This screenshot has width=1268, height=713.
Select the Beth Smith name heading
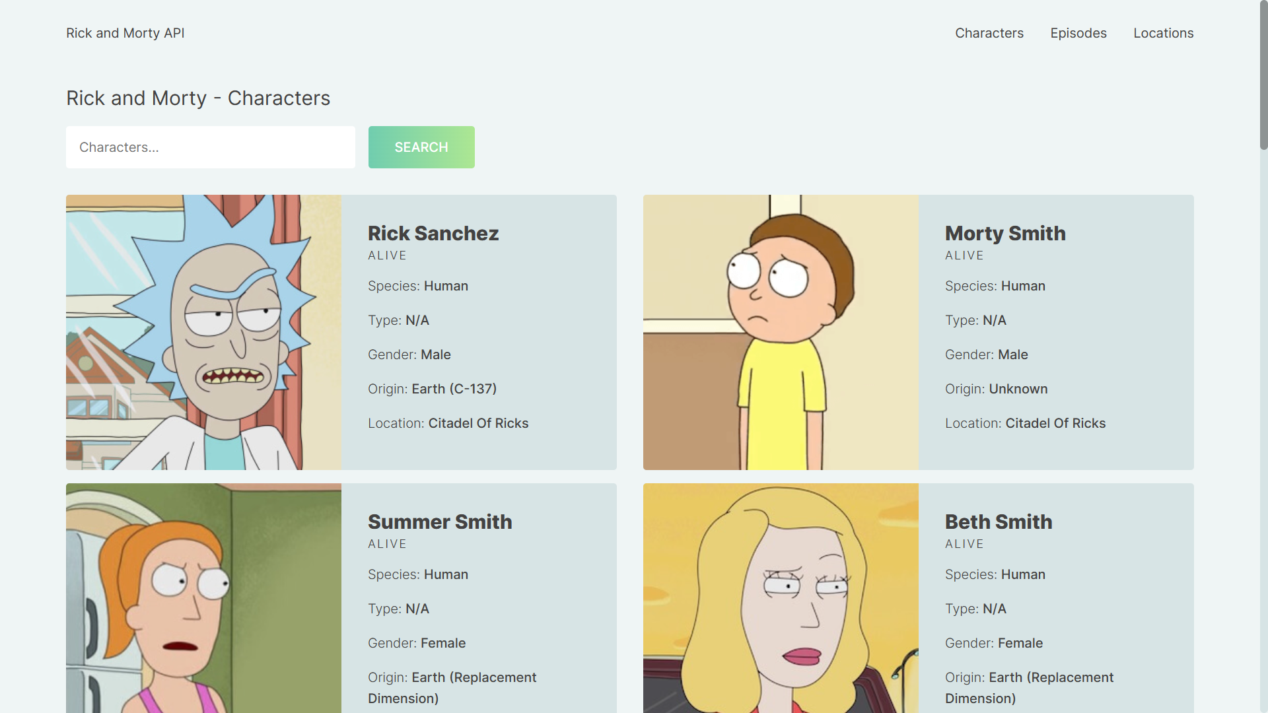998,522
